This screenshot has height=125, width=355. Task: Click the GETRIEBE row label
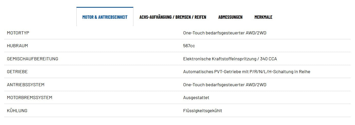[x=17, y=72]
